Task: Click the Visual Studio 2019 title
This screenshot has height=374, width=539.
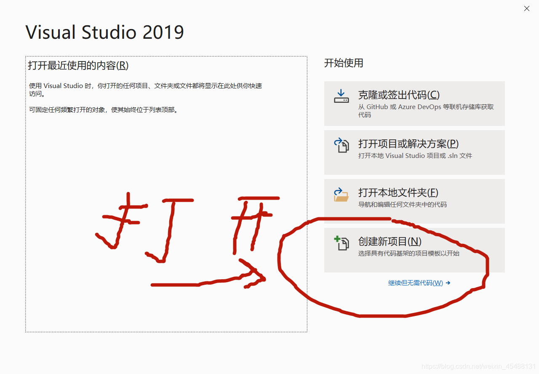Action: (x=105, y=32)
